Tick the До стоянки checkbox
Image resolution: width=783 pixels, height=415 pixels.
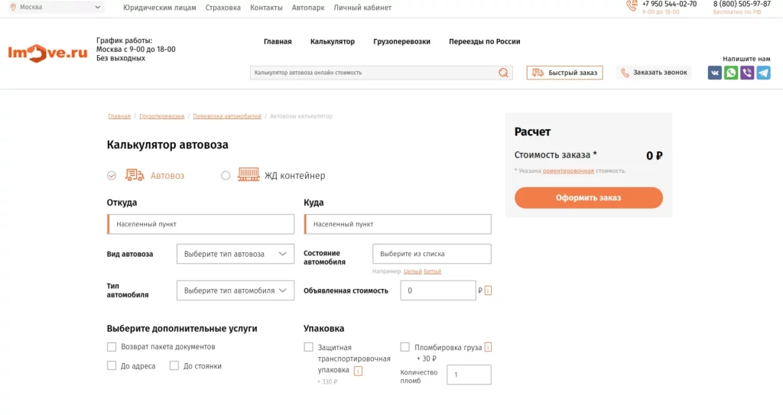[174, 365]
